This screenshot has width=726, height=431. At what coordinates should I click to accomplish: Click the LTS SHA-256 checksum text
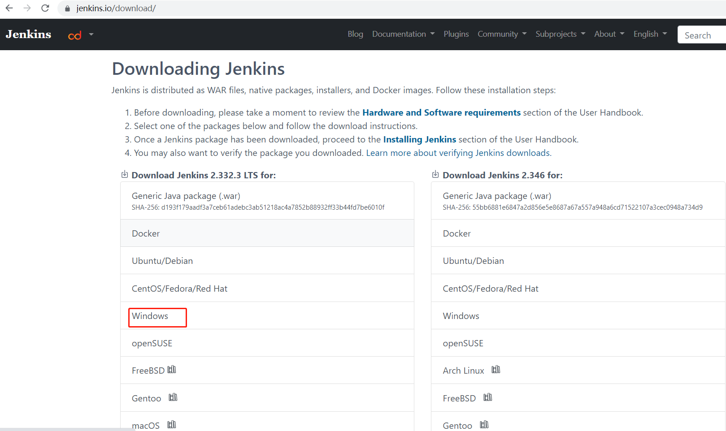(x=258, y=207)
